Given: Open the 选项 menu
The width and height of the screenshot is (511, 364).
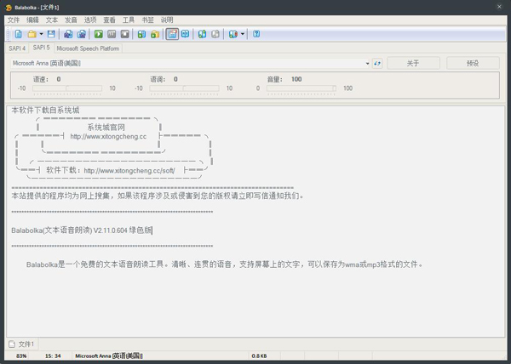Looking at the screenshot, I should [x=90, y=20].
